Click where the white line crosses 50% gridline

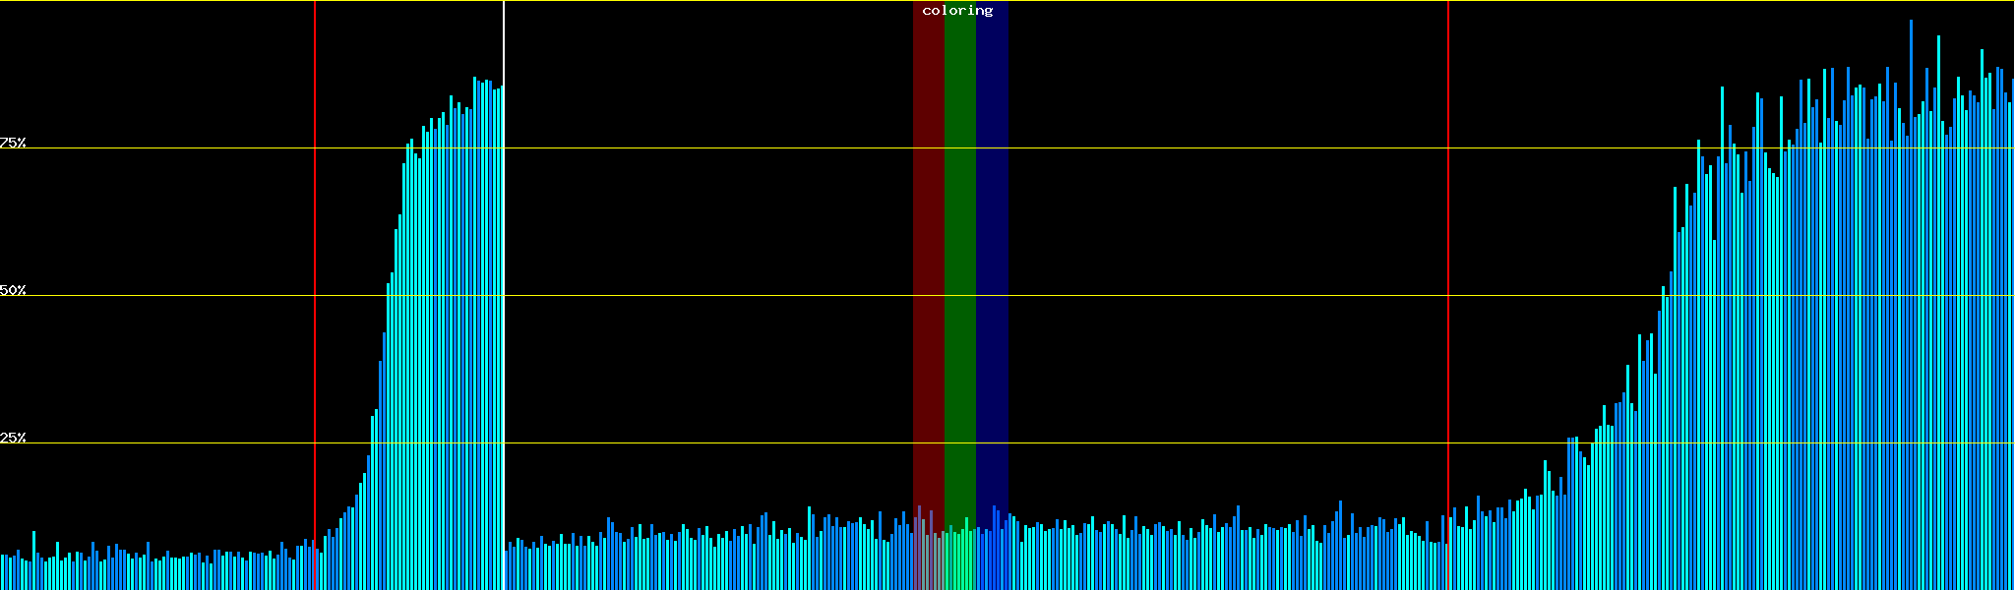[x=504, y=295]
